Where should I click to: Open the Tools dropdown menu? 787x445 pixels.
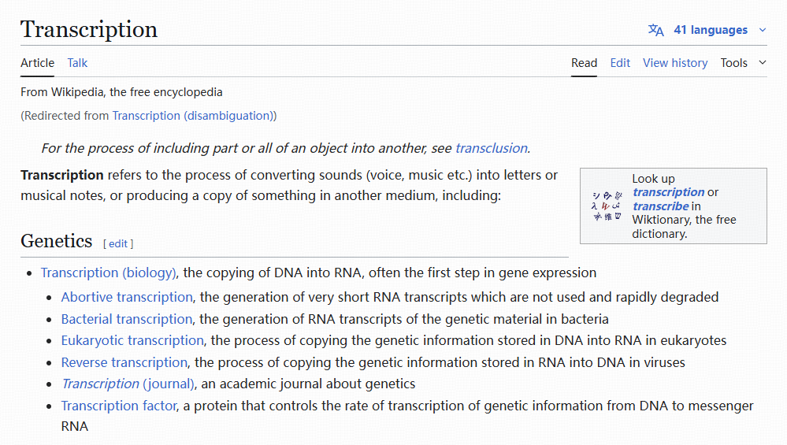point(744,63)
